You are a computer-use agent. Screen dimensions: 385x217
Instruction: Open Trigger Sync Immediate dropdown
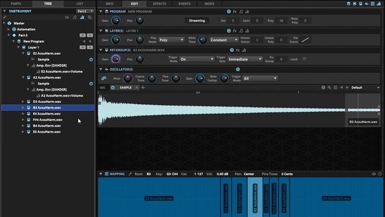[x=245, y=59]
